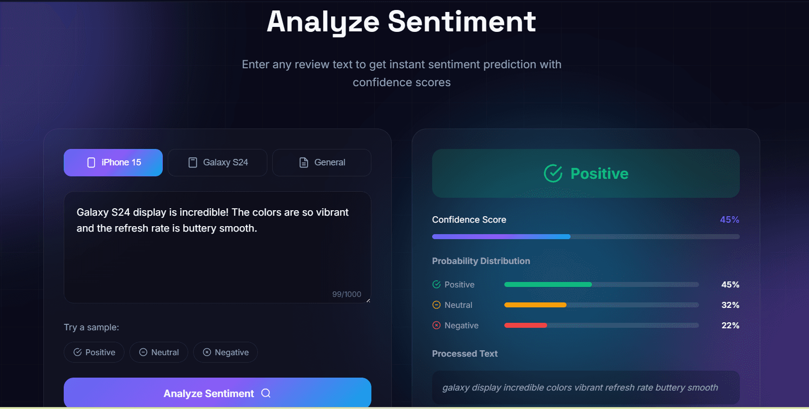Image resolution: width=809 pixels, height=409 pixels.
Task: Click the checkmark icon in the Positive sample chip
Action: 77,352
